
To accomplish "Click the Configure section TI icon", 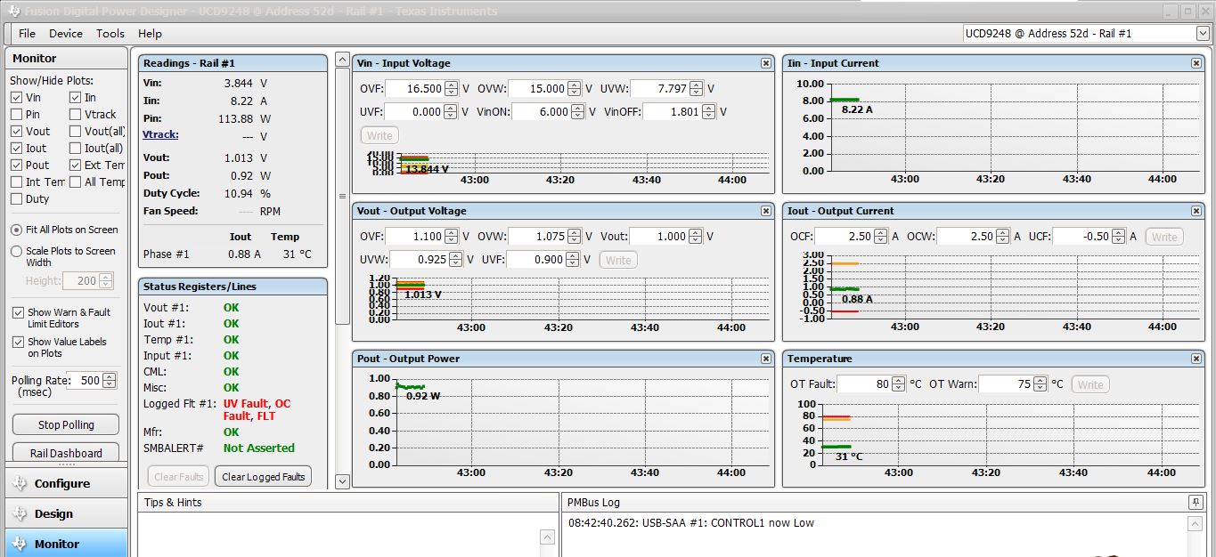I will coord(20,484).
